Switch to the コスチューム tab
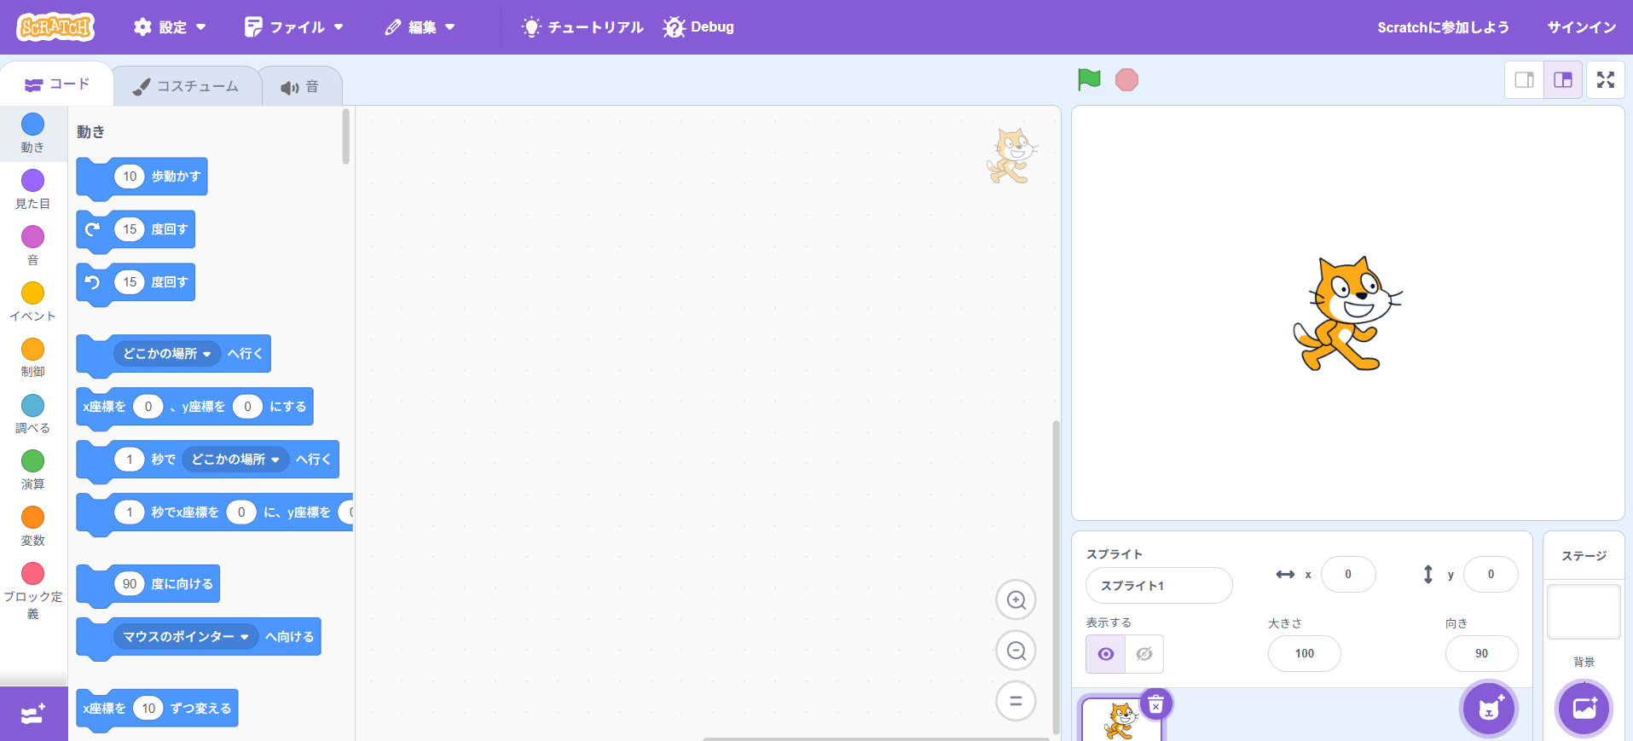The image size is (1633, 741). tap(186, 86)
